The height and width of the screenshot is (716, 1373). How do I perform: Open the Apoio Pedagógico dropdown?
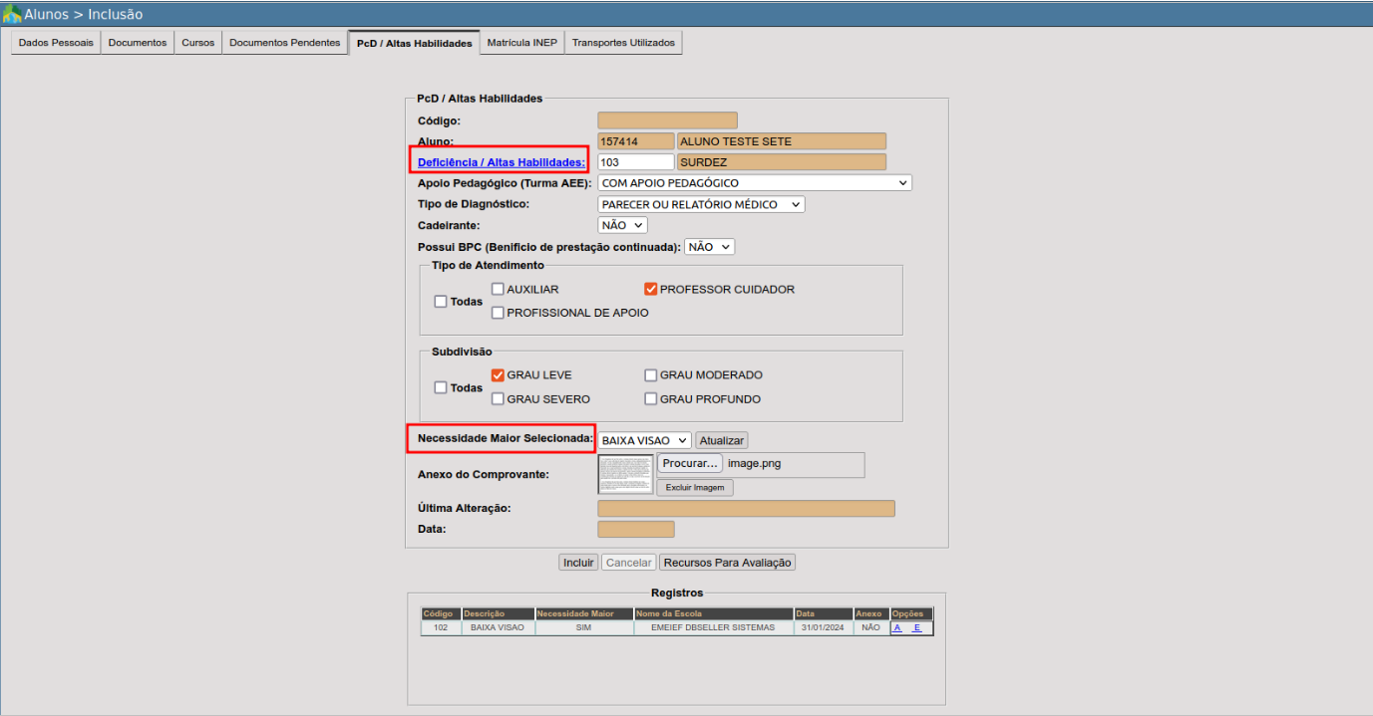tap(754, 183)
